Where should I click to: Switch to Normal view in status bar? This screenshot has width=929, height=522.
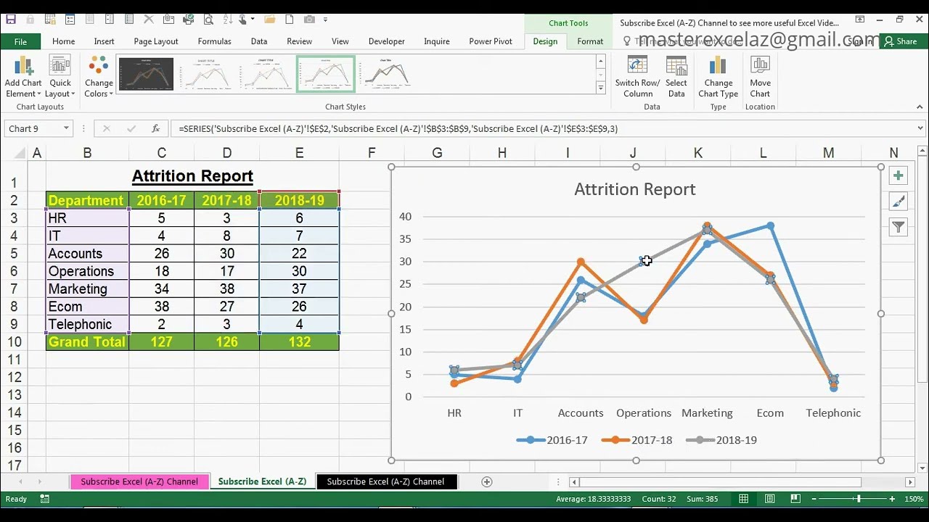[744, 499]
